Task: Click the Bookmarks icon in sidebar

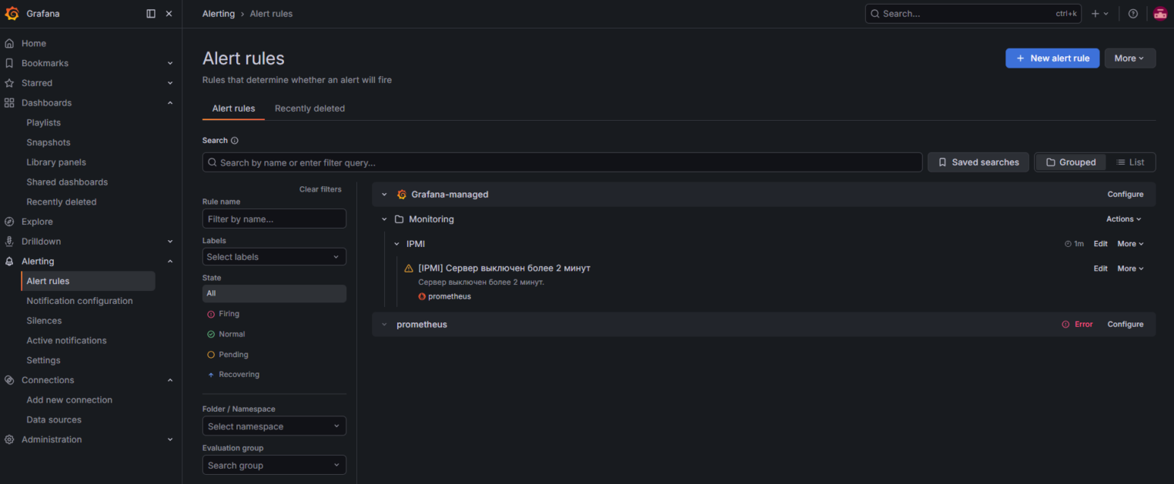Action: pos(9,63)
